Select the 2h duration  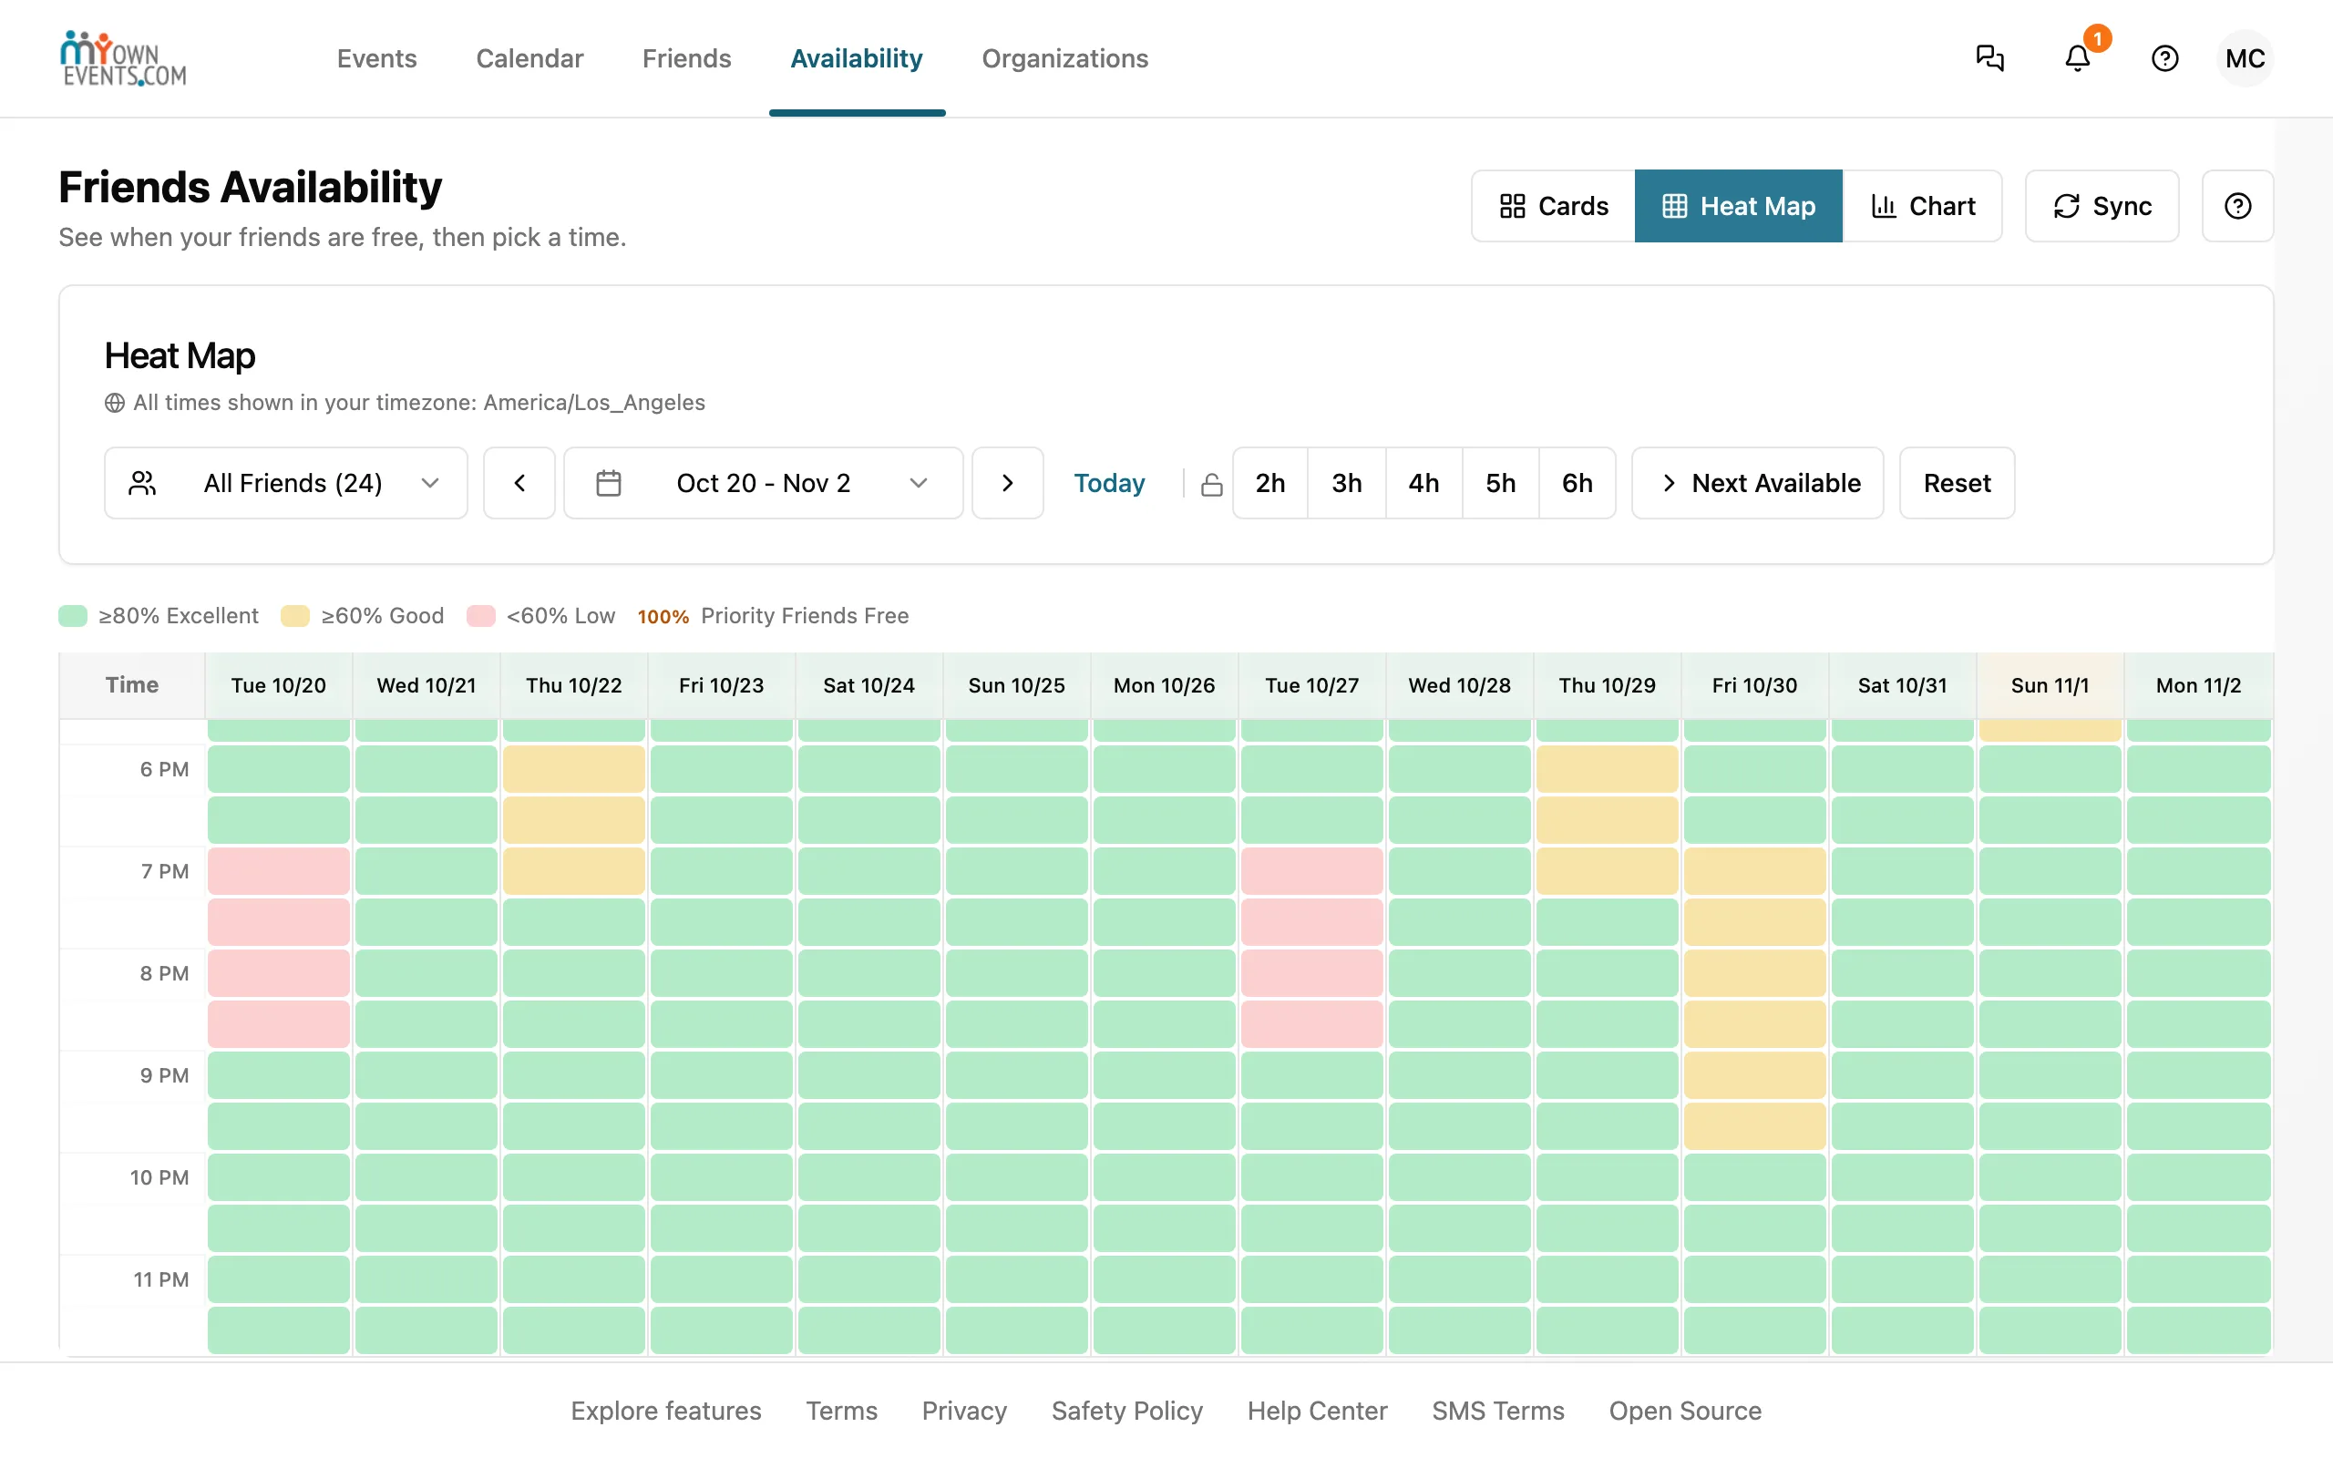tap(1269, 483)
